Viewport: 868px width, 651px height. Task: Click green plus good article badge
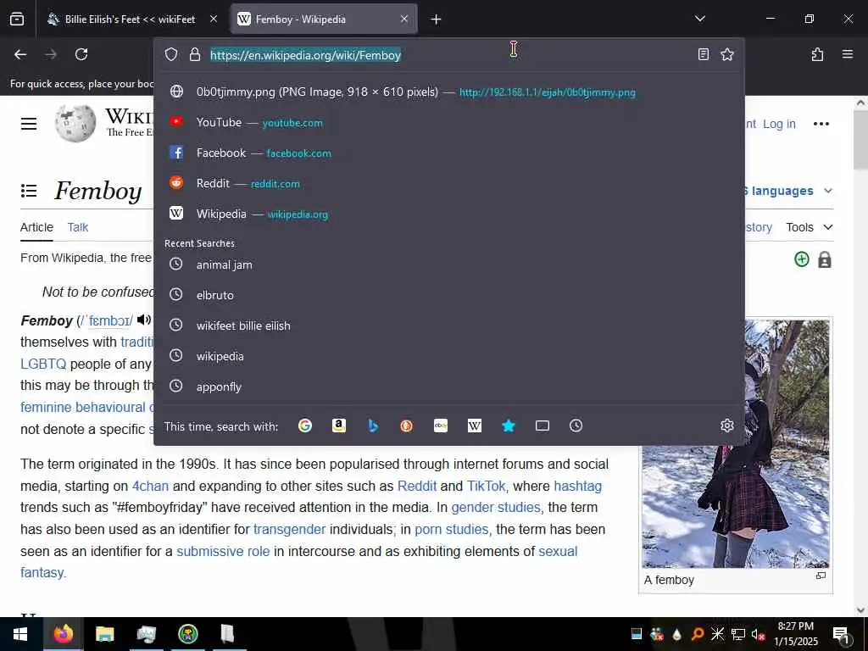pos(802,259)
